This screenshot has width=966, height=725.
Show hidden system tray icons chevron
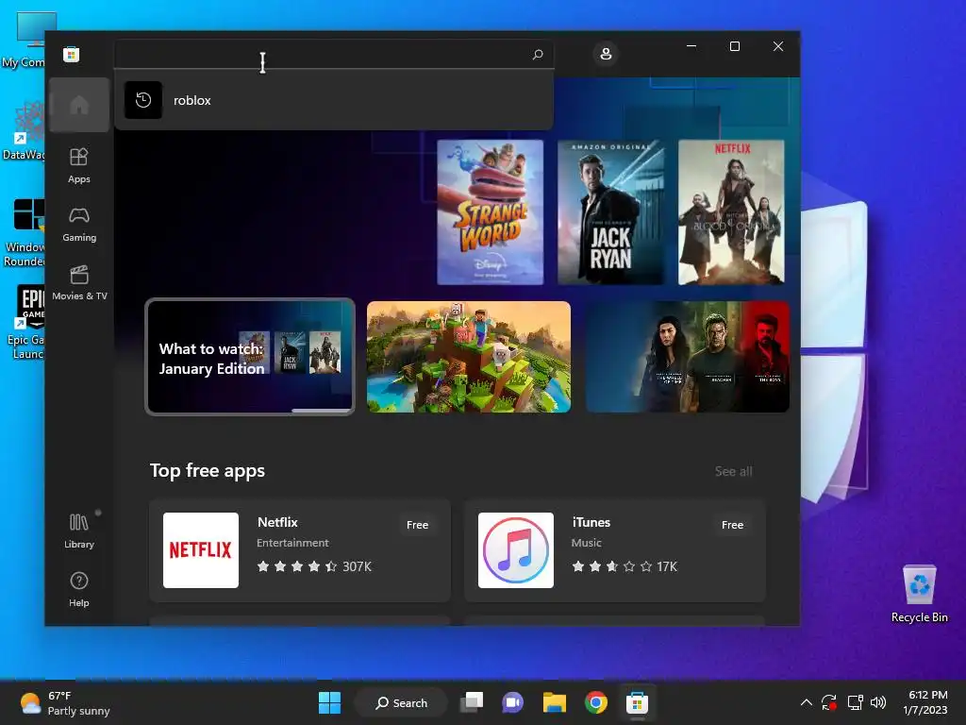pos(806,702)
